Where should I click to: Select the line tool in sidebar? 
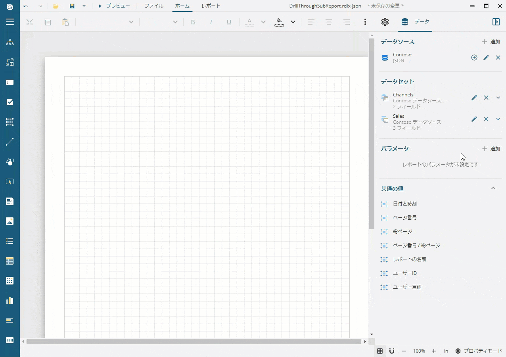tap(10, 142)
